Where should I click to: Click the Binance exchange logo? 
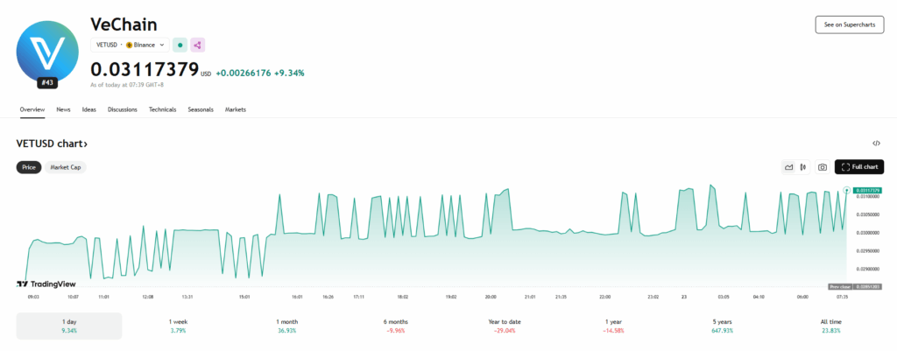130,45
